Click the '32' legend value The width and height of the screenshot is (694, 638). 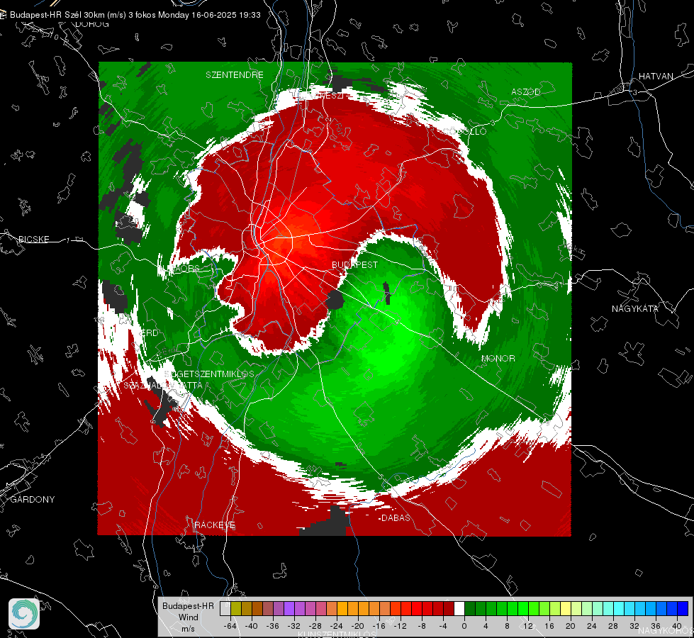pyautogui.click(x=634, y=626)
